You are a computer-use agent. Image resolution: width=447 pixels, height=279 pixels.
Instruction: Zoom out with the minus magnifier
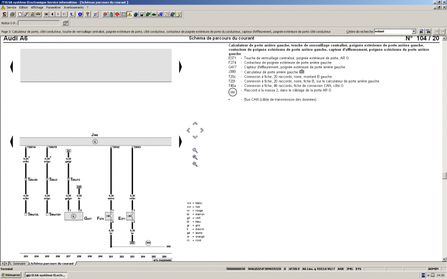point(195,164)
